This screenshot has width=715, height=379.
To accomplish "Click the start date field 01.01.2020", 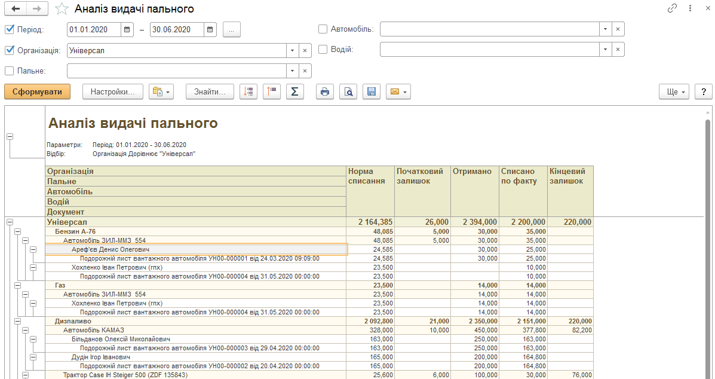I will click(94, 30).
